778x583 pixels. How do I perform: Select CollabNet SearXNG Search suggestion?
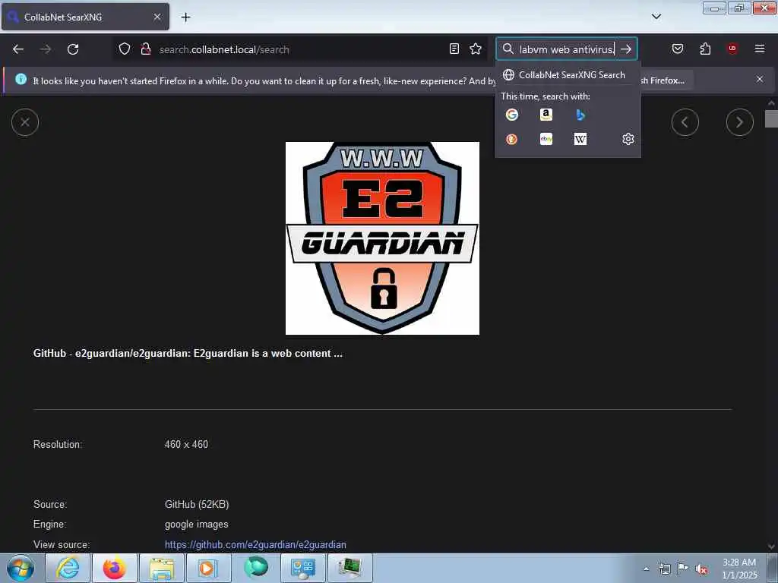pos(568,75)
